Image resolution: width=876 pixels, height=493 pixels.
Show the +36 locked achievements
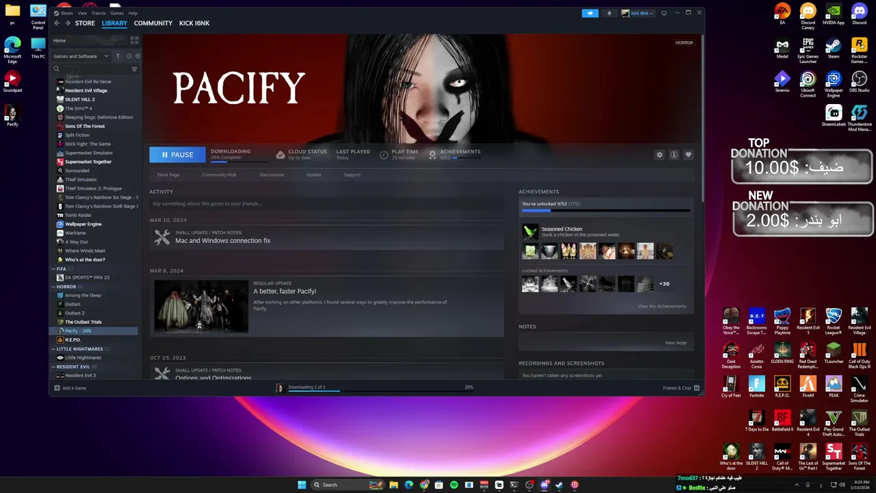[x=664, y=283]
